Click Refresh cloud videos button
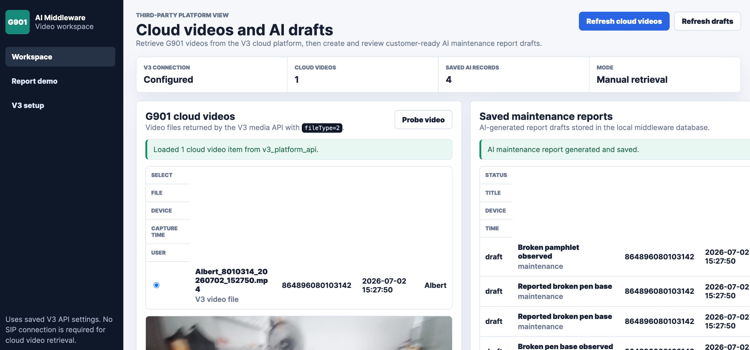 (x=624, y=21)
